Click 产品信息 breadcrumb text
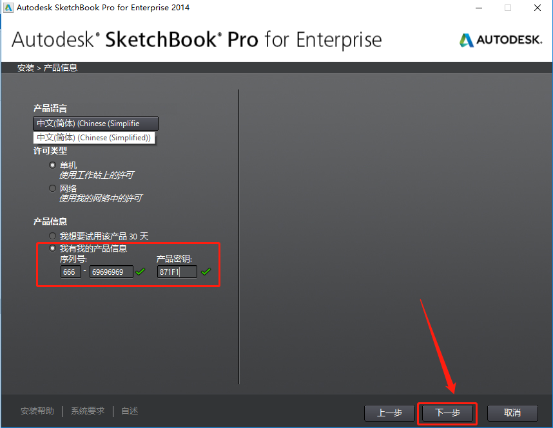 click(x=61, y=68)
